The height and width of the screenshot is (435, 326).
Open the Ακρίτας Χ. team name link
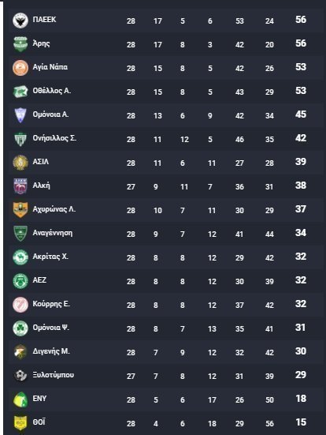click(50, 257)
